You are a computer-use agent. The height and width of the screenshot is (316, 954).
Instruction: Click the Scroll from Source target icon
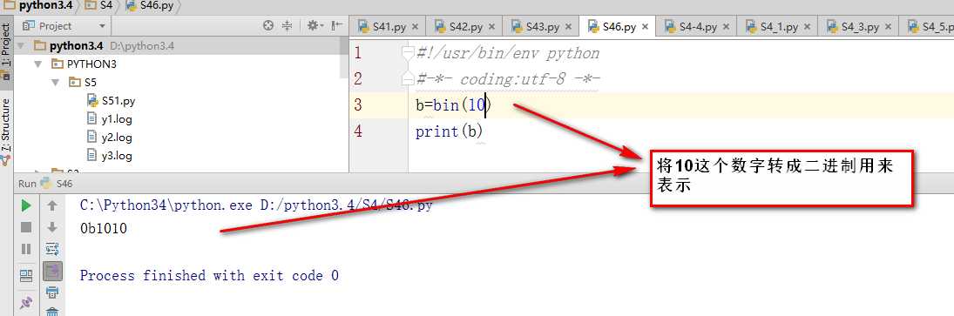[268, 25]
